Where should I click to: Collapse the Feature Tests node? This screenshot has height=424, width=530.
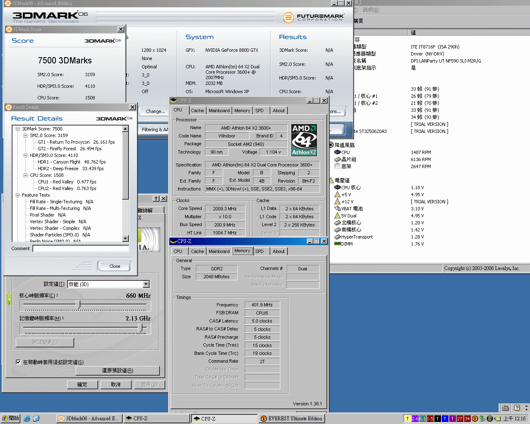pyautogui.click(x=17, y=195)
